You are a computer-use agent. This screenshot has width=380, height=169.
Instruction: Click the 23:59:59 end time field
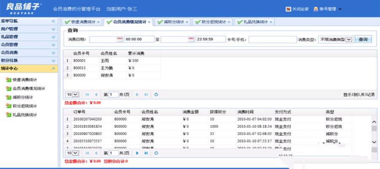point(211,39)
